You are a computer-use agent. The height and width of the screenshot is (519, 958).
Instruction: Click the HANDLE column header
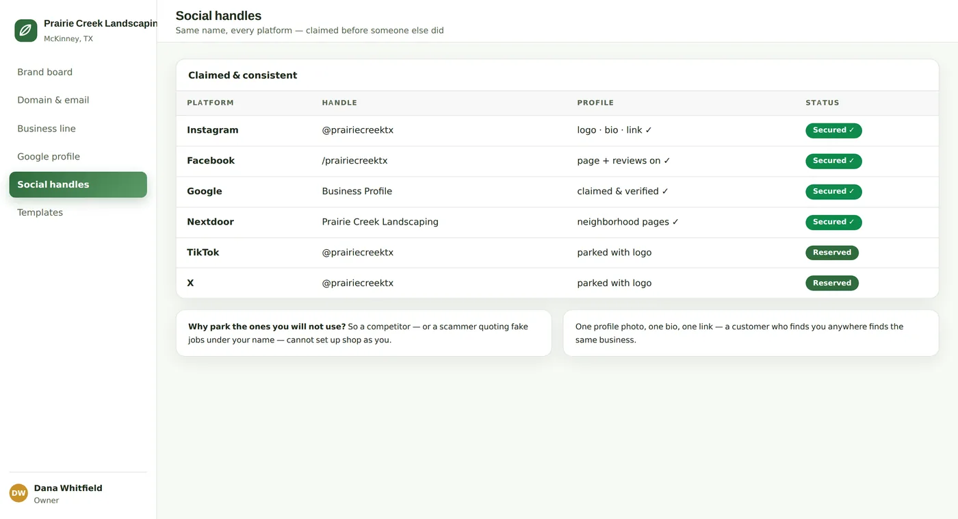339,103
